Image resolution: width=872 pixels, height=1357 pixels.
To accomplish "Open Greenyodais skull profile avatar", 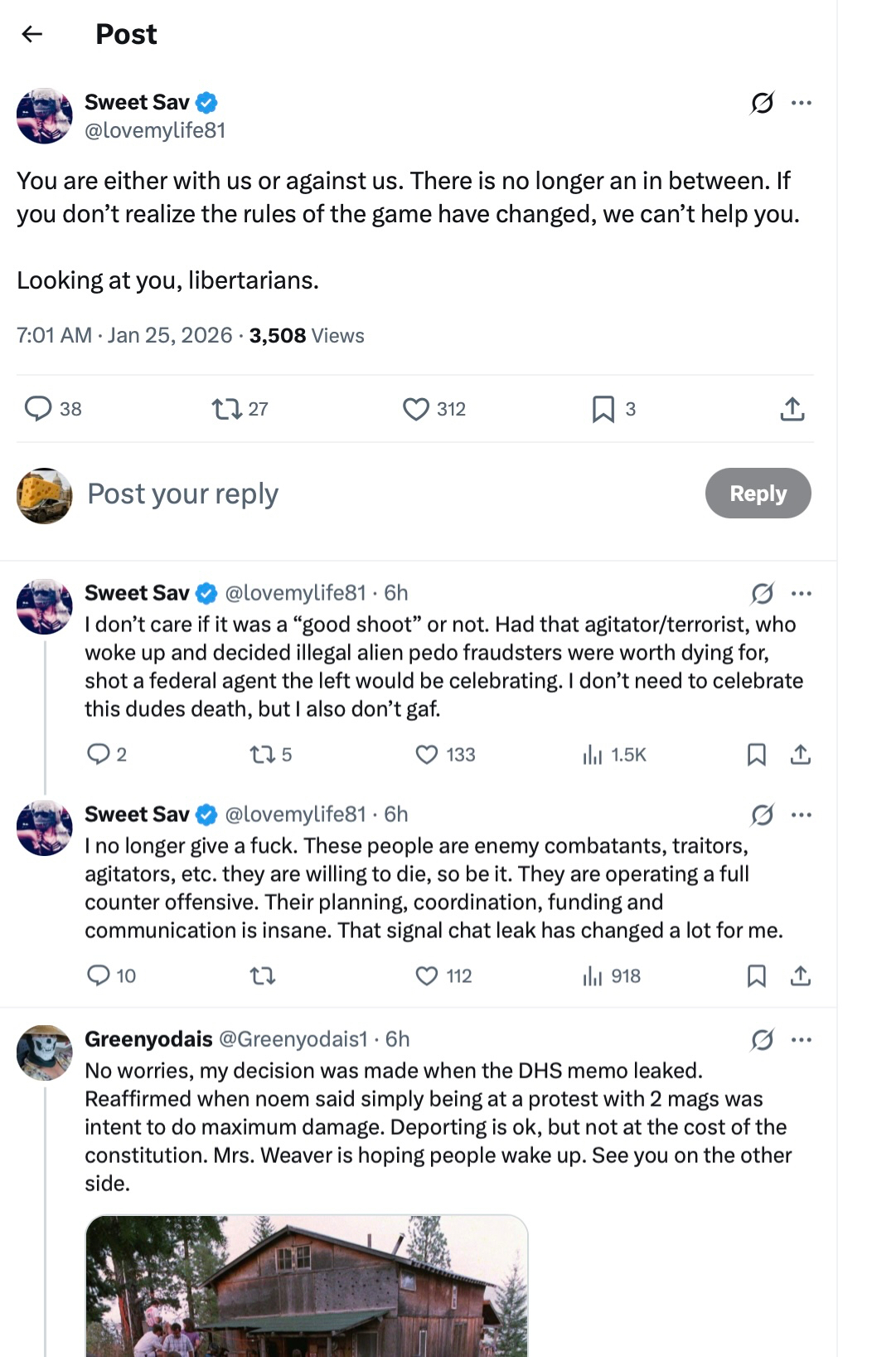I will tap(45, 1053).
